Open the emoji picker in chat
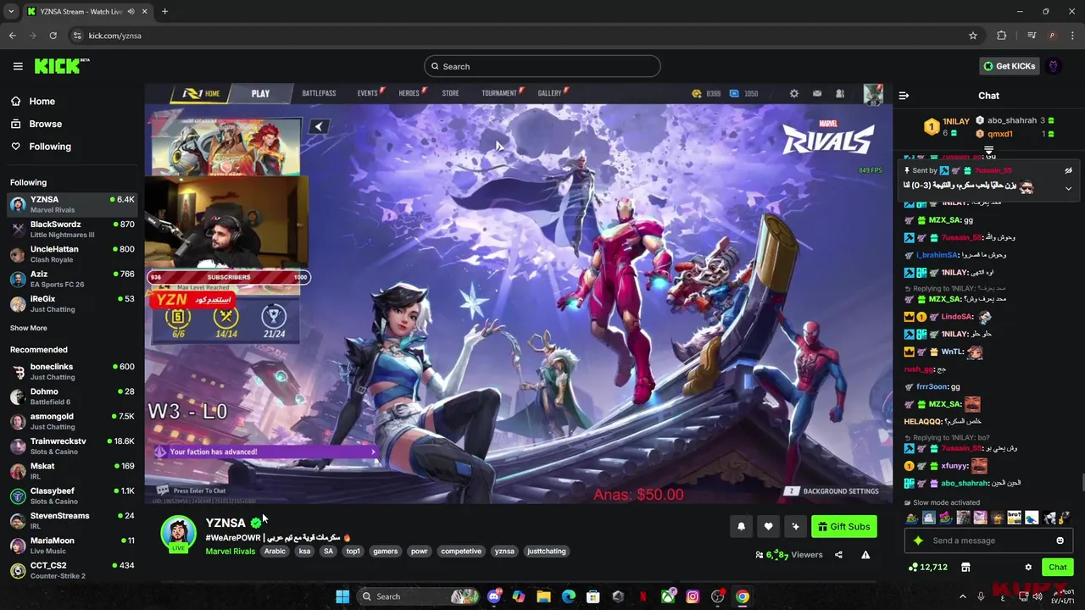This screenshot has width=1085, height=610. click(x=1060, y=541)
